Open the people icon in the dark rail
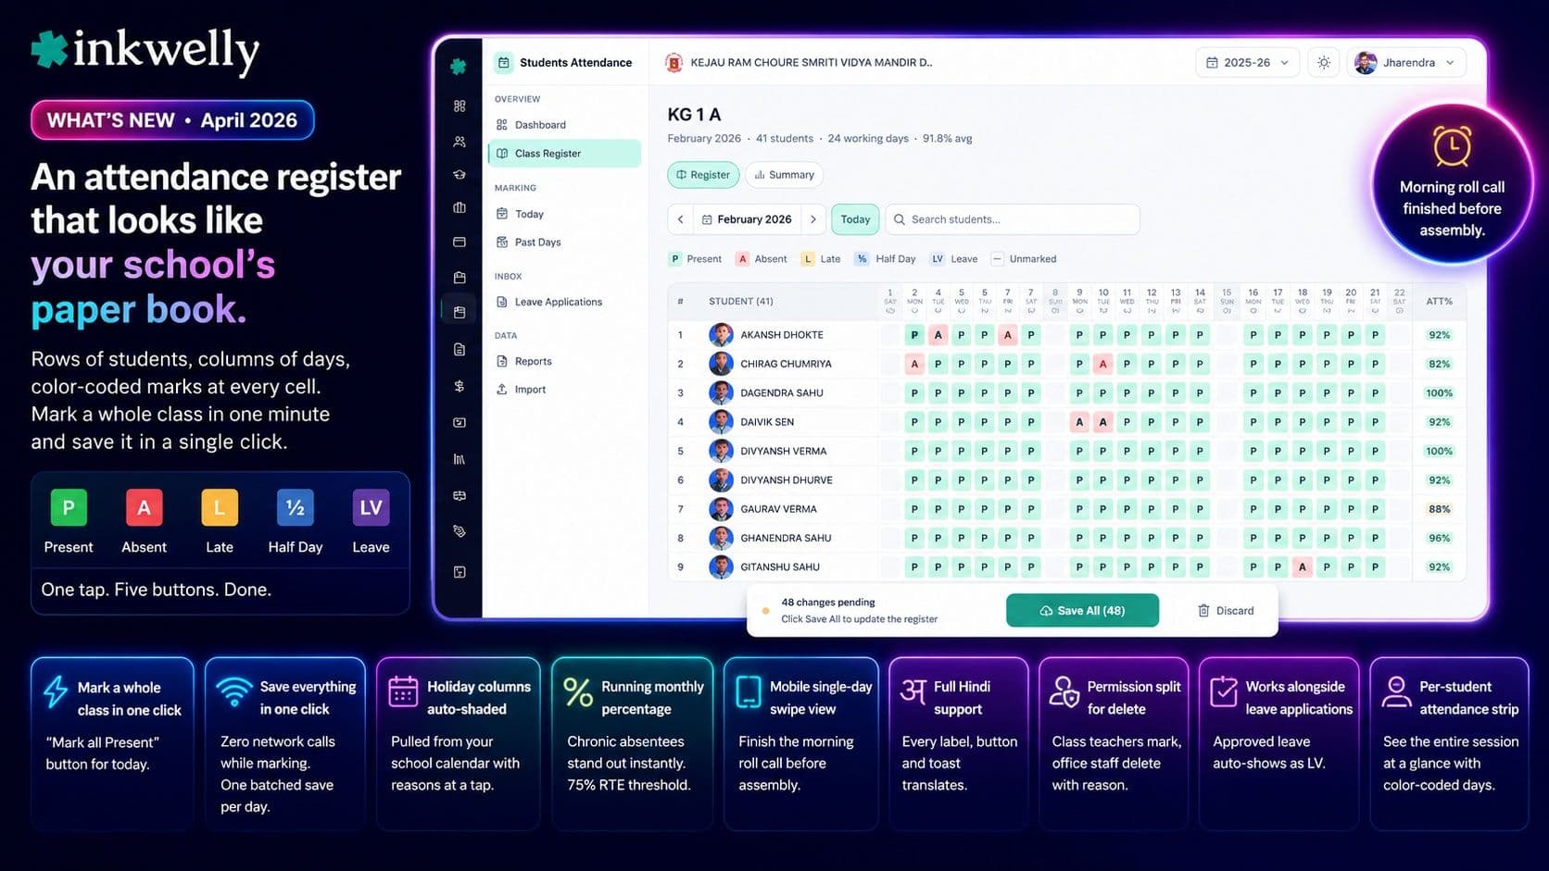 [460, 142]
